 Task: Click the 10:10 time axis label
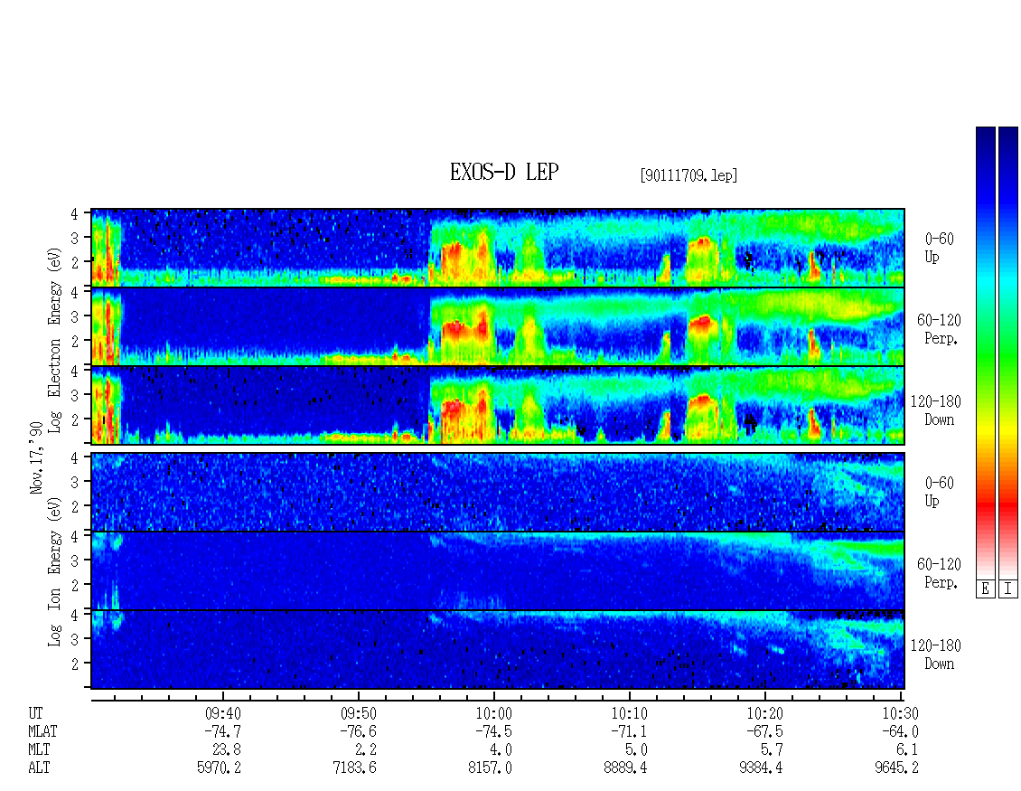tap(629, 713)
